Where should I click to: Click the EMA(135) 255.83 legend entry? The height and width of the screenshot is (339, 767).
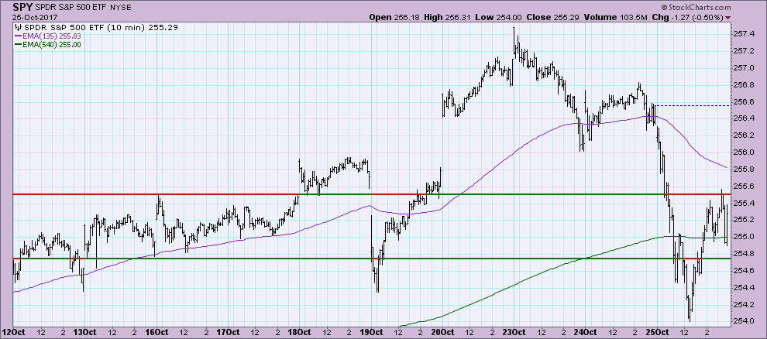point(51,36)
